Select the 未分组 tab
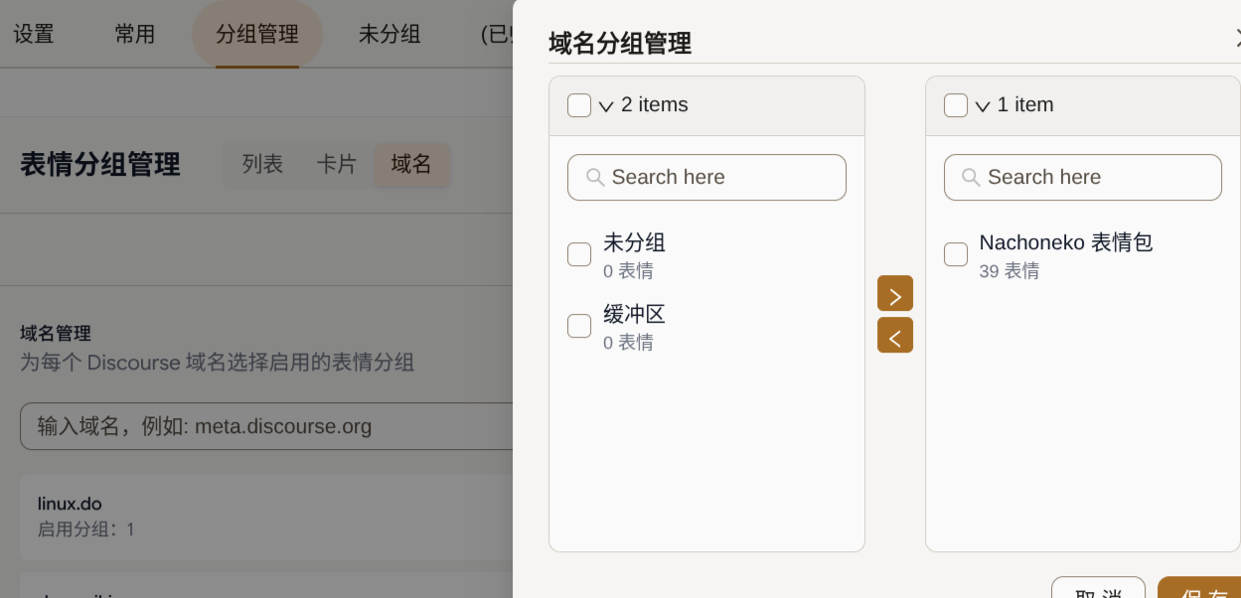The image size is (1241, 598). coord(389,34)
